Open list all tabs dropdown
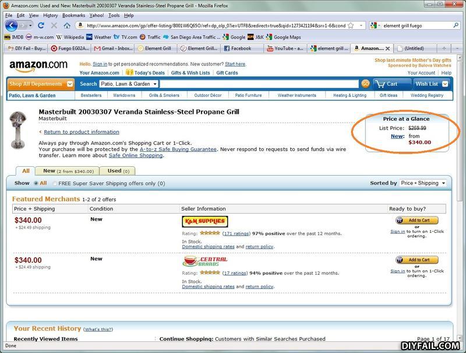The image size is (466, 353). 457,48
